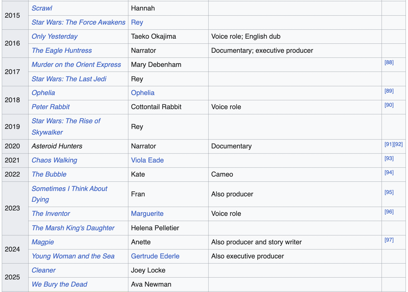Image resolution: width=408 pixels, height=292 pixels.
Task: Open the Cleaner film link
Action: click(44, 270)
